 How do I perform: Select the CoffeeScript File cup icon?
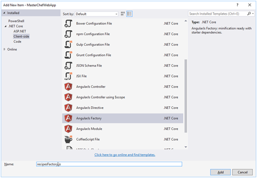pos(68,139)
